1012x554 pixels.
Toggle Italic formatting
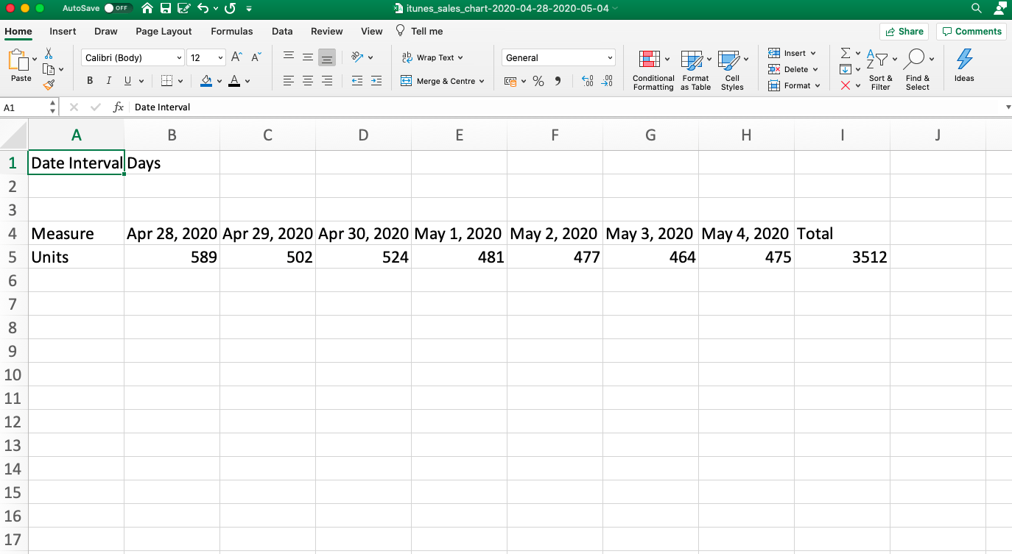pos(109,81)
